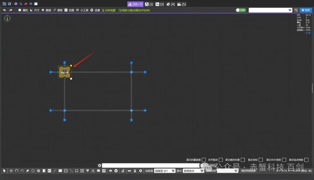314x180 pixels.
Task: Toggle the green 地图 switch
Action: click(x=241, y=10)
